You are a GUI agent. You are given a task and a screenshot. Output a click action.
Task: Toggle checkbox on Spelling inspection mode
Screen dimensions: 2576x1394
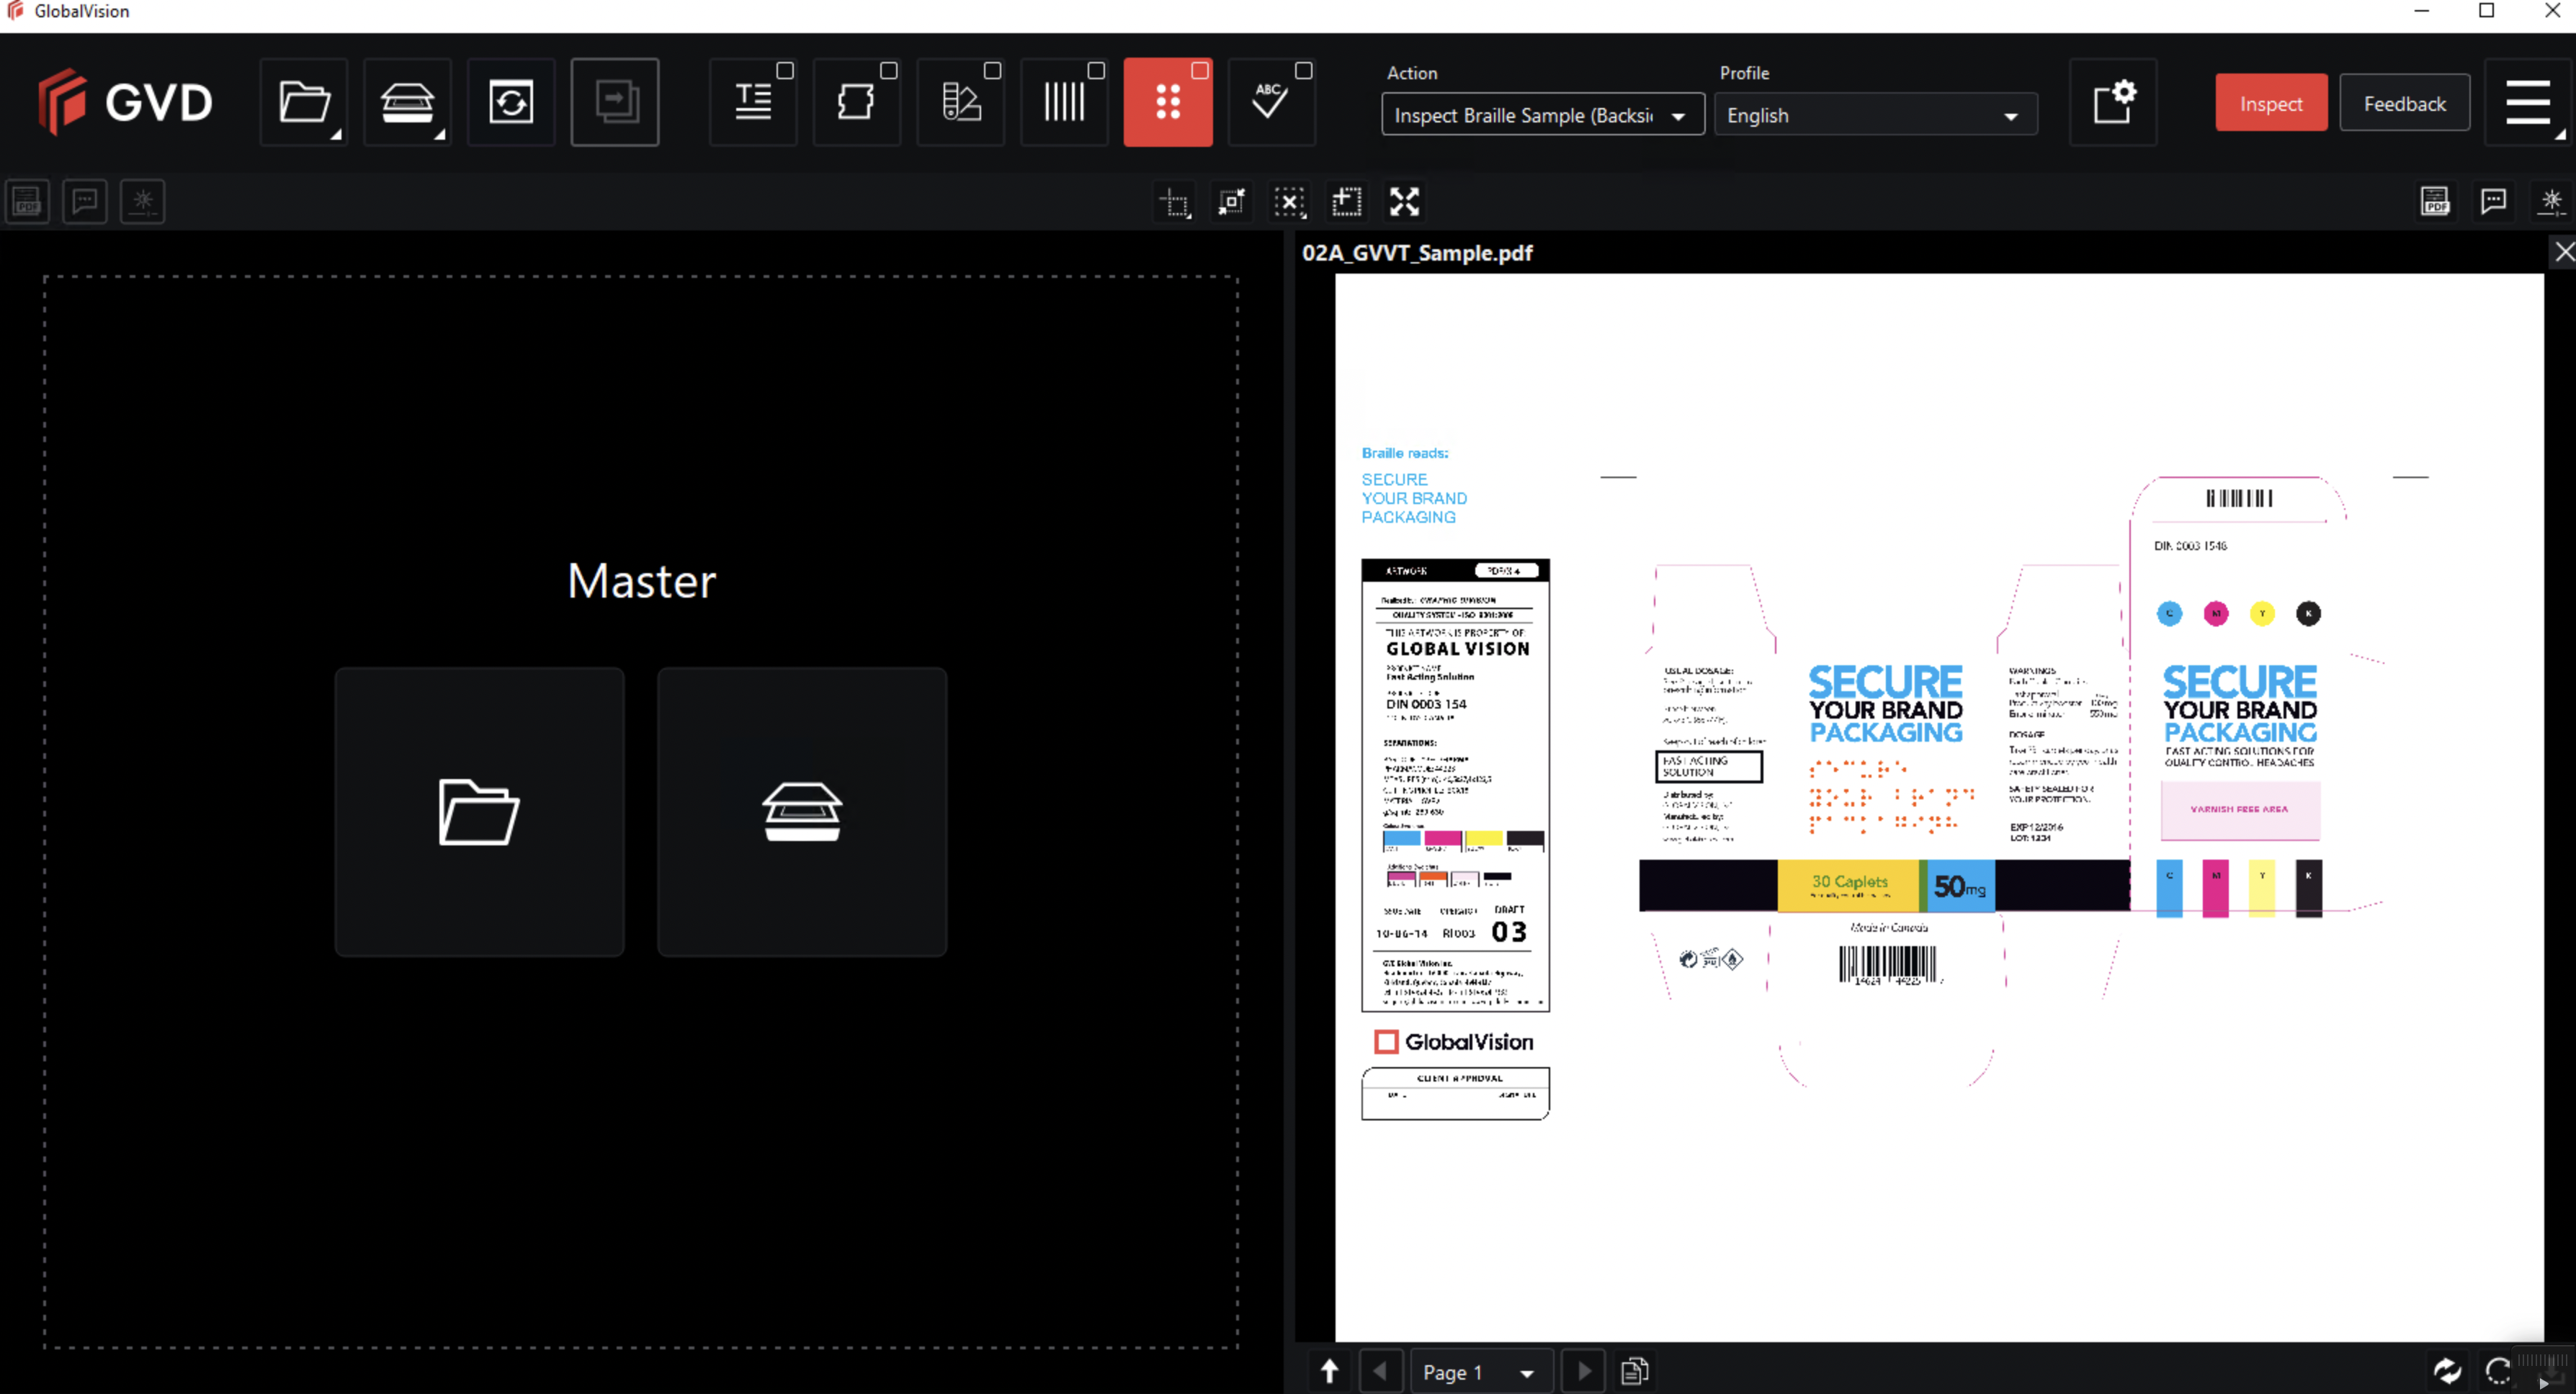point(1303,71)
